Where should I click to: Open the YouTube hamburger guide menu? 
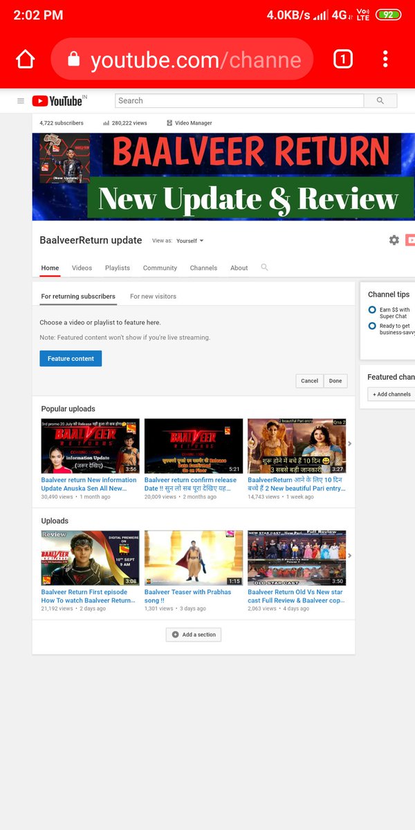21,101
